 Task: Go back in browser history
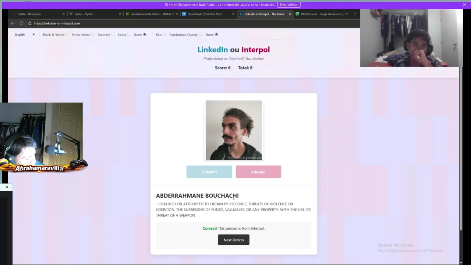[x=13, y=23]
